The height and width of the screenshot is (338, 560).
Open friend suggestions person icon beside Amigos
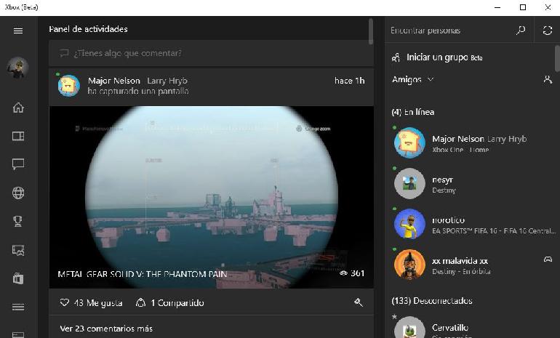[548, 79]
